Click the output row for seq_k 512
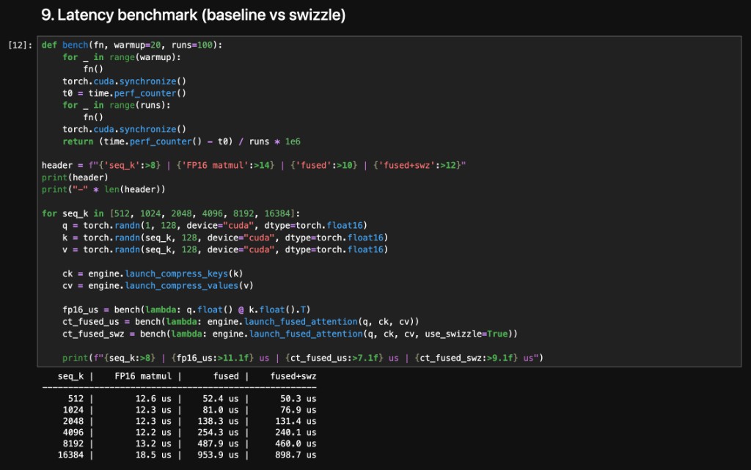This screenshot has width=751, height=470. tap(187, 398)
